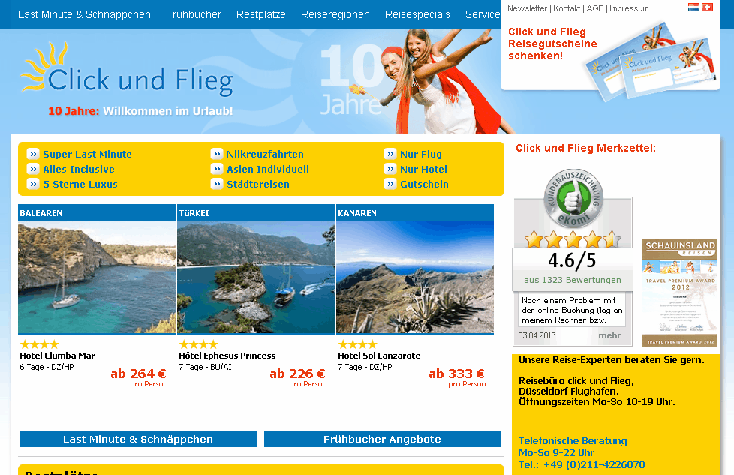734x475 pixels.
Task: Click the Nur Flug link
Action: [x=421, y=154]
